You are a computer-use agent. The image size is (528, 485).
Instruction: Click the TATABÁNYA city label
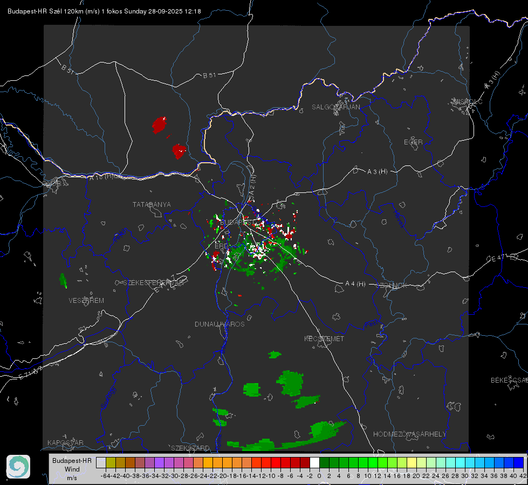pos(152,204)
